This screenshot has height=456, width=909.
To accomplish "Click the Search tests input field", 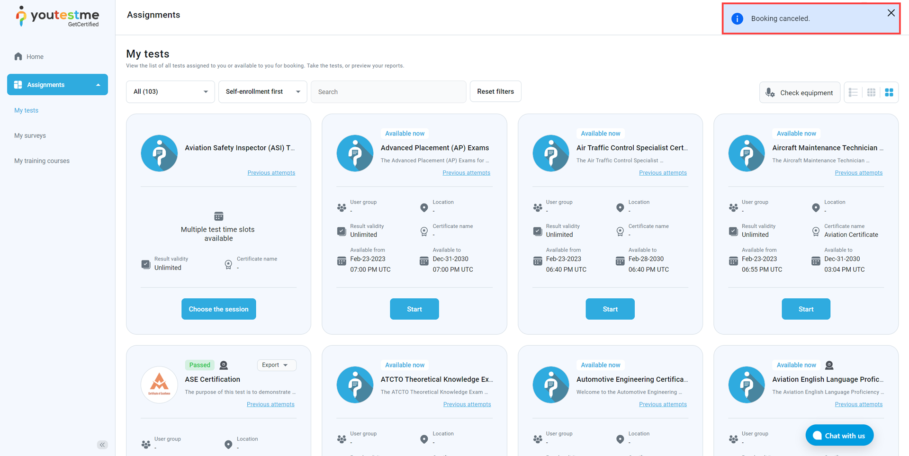I will coord(388,92).
